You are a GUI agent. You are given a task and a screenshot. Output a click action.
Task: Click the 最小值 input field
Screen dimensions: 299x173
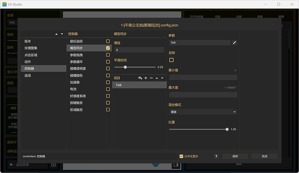tap(203, 77)
